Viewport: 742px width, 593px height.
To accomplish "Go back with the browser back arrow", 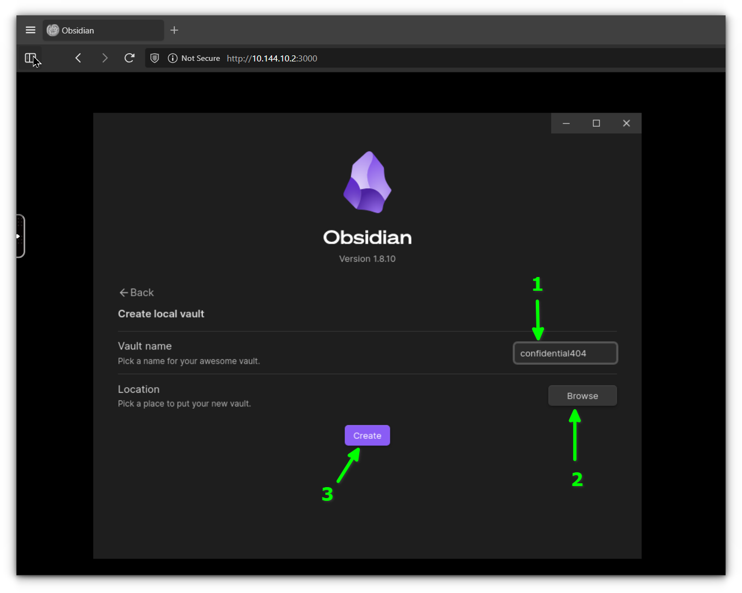I will click(x=78, y=58).
